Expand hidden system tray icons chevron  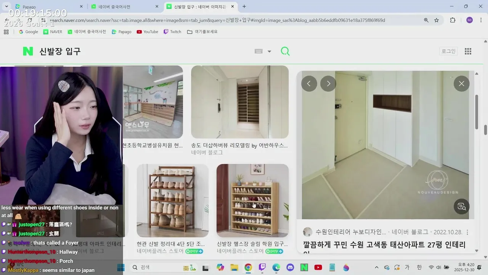click(377, 268)
